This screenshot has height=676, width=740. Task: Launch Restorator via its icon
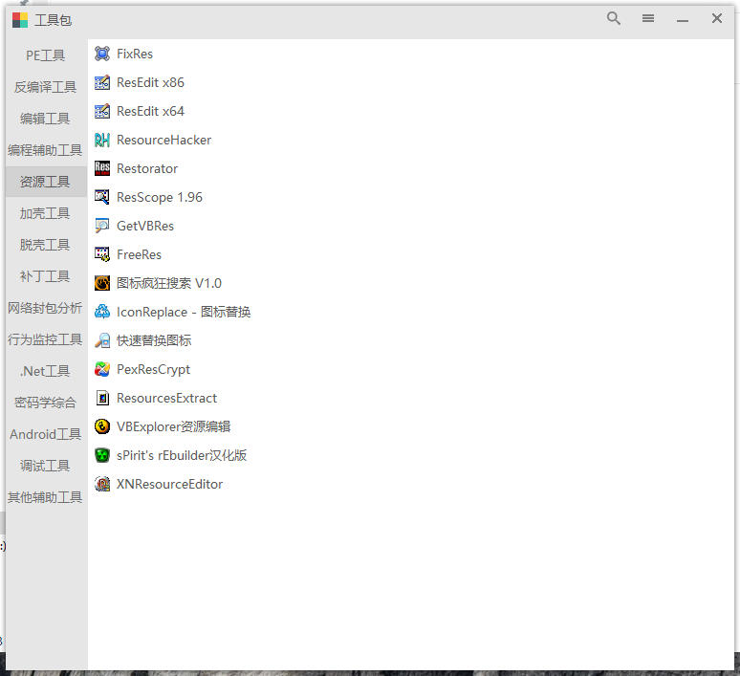point(102,168)
